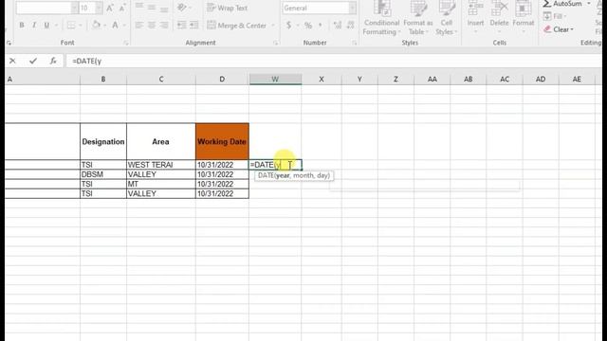Click the WEST TERAI cell

pos(161,165)
